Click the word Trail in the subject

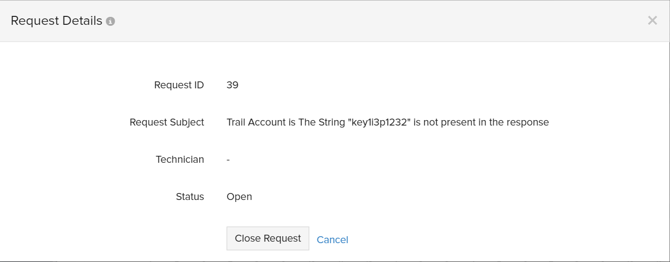[237, 122]
